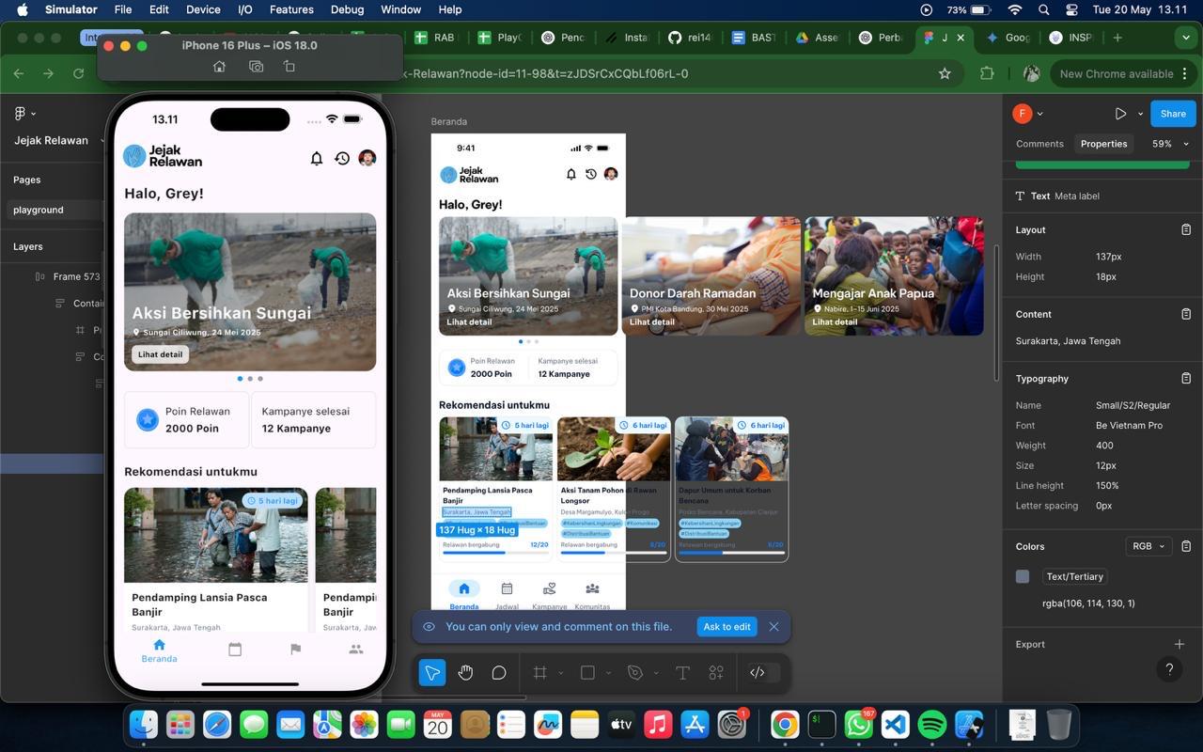Screen dimensions: 1203x752
Task: Select the Comment tool in Figma toolbar
Action: (499, 672)
